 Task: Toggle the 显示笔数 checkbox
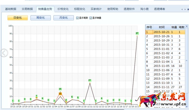pos(77,18)
